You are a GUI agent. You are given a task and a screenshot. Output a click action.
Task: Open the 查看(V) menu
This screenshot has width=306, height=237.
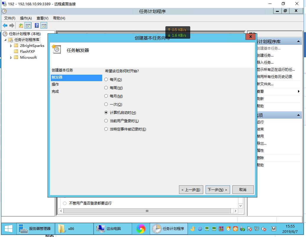[42, 18]
